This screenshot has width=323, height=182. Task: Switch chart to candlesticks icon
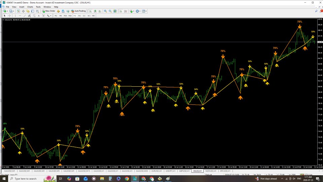(95, 11)
